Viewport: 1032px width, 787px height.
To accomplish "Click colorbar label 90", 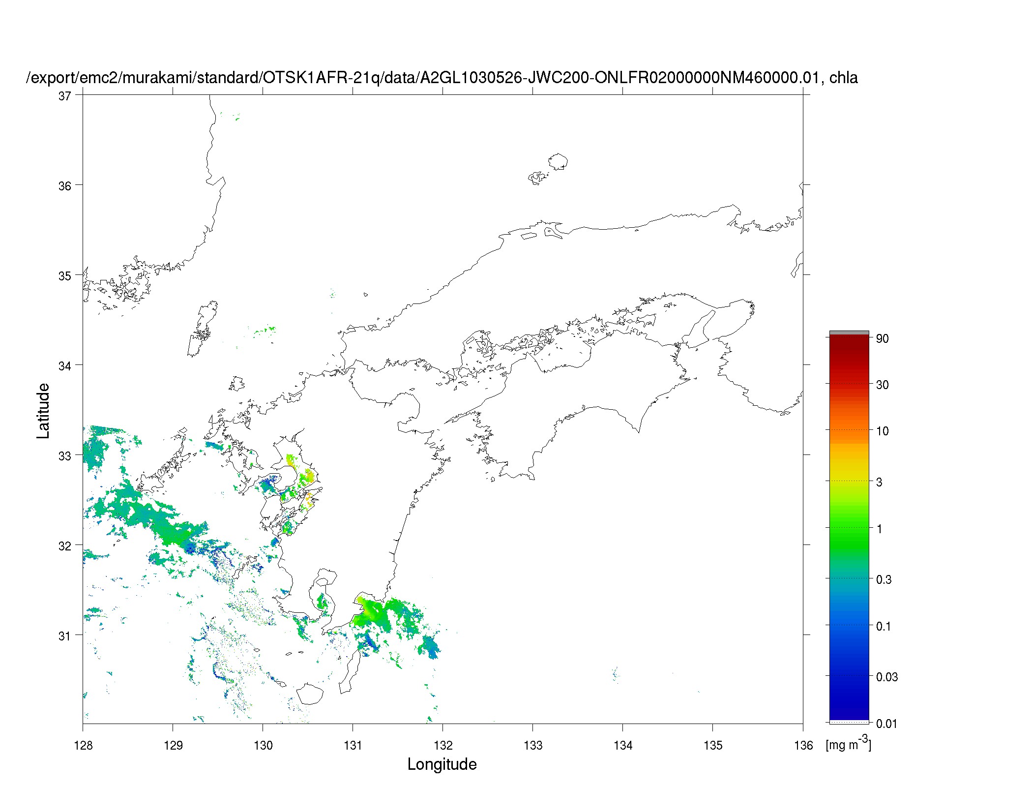I will [x=883, y=338].
